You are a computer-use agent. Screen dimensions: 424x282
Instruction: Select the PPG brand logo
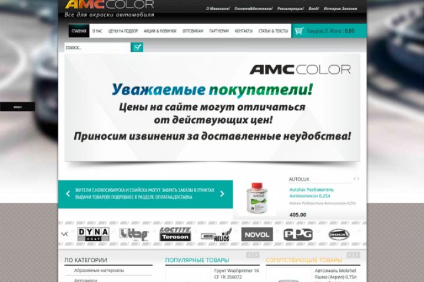(298, 234)
